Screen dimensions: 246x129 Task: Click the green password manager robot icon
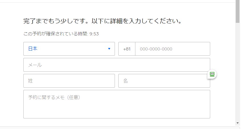click(212, 74)
